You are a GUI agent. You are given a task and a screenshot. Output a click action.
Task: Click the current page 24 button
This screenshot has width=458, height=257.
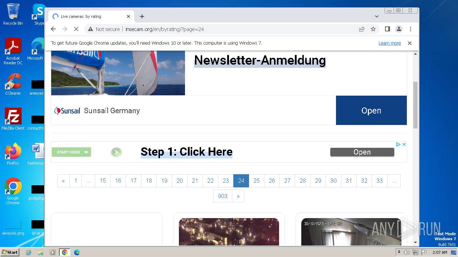pos(241,181)
